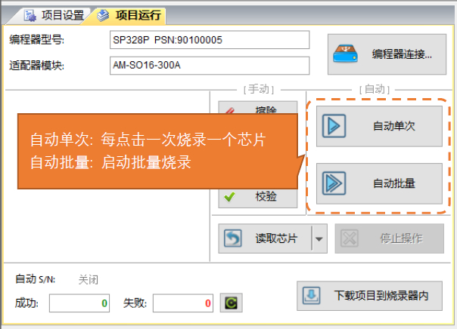Click the partially hidden 擦除 erase icon
The height and width of the screenshot is (329, 457).
point(231,110)
